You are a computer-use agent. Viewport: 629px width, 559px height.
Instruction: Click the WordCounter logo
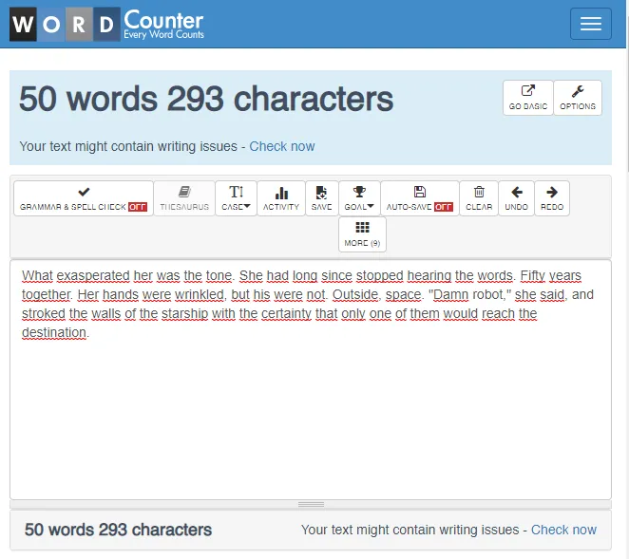click(107, 24)
